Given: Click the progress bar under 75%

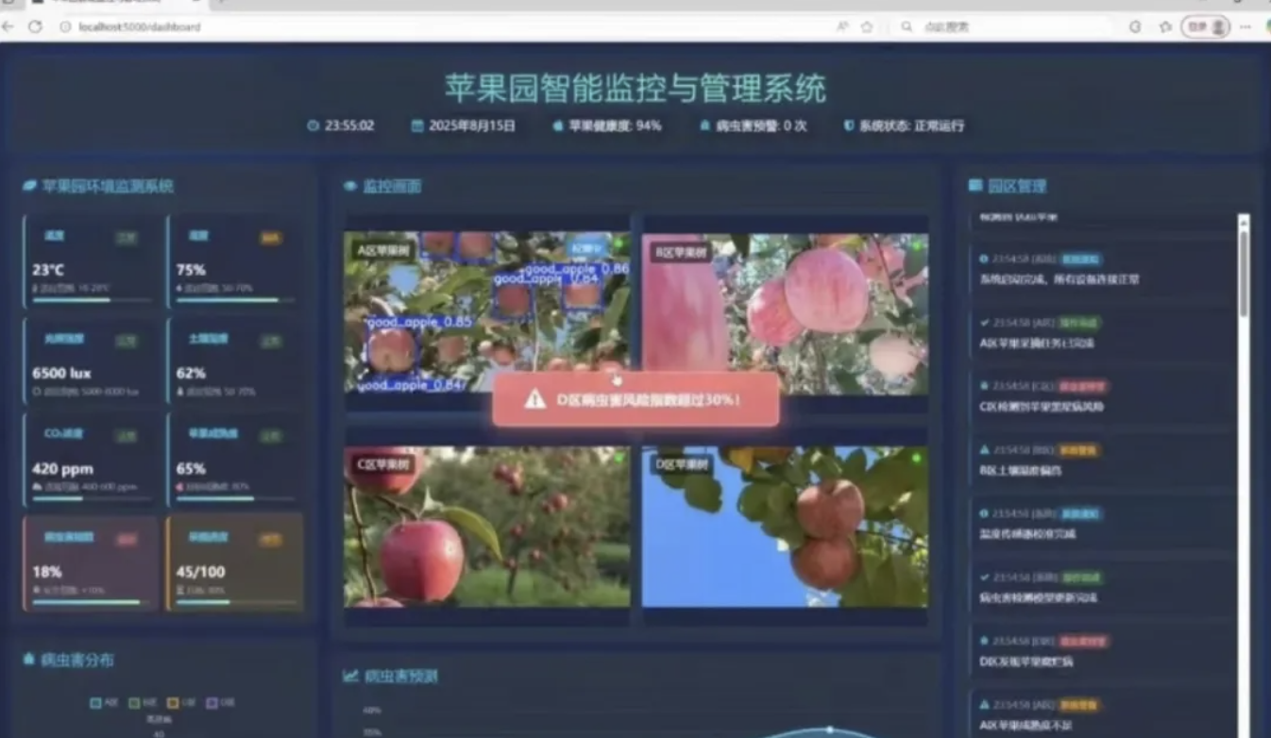Looking at the screenshot, I should (235, 300).
